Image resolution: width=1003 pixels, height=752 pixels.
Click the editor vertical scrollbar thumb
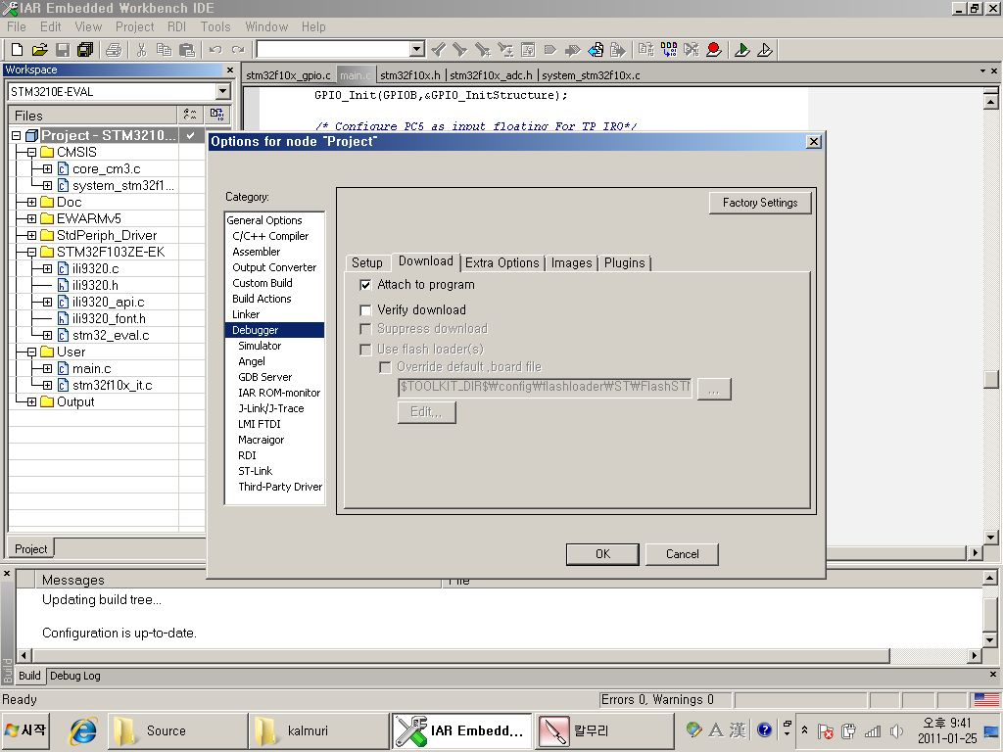pyautogui.click(x=990, y=379)
